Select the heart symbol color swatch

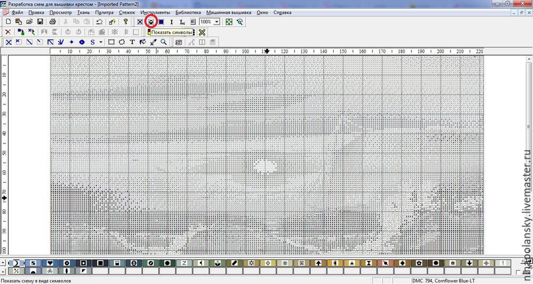point(50,263)
